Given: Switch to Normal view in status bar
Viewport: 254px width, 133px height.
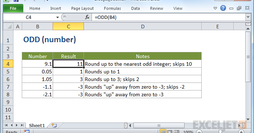Looking at the screenshot, I should 163,132.
